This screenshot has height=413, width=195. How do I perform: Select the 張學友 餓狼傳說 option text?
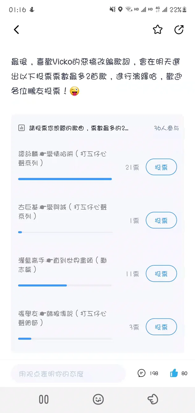[x=62, y=318]
